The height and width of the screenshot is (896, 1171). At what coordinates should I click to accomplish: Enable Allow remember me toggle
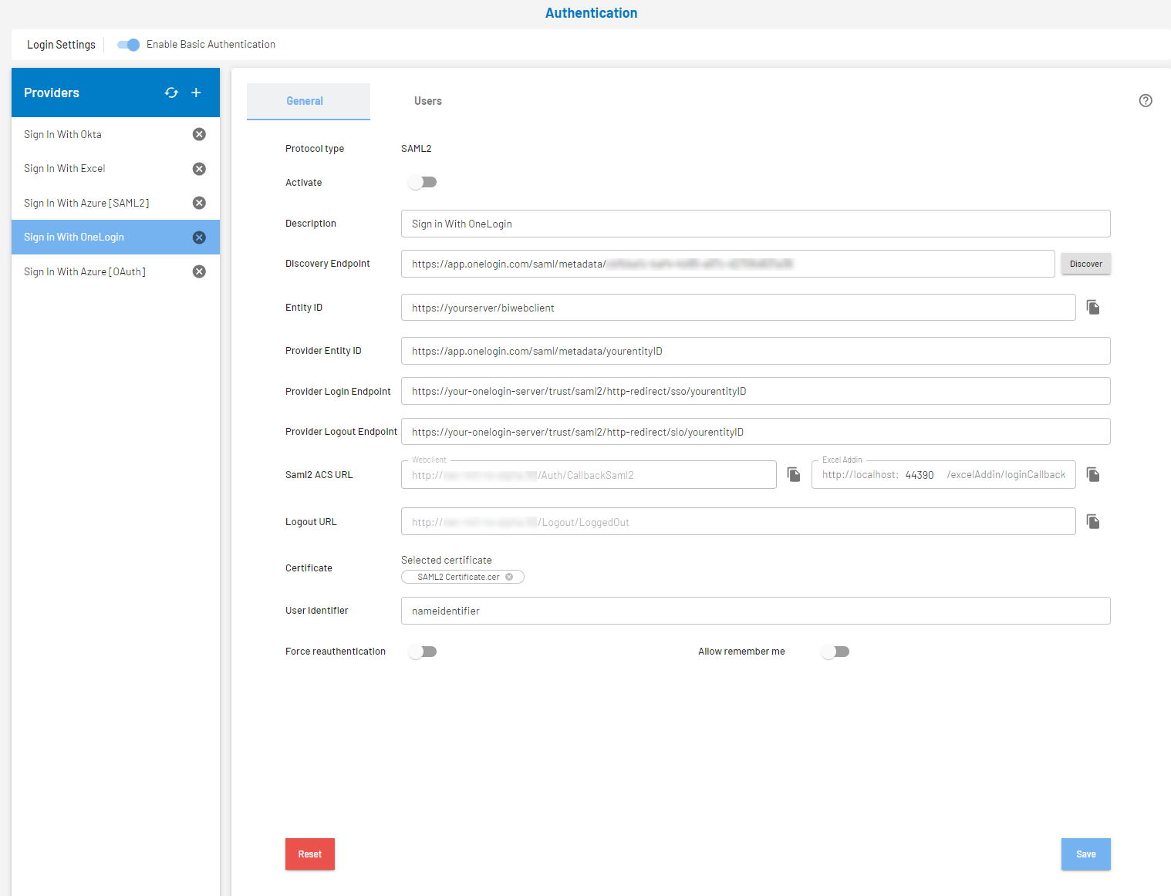[x=835, y=652]
